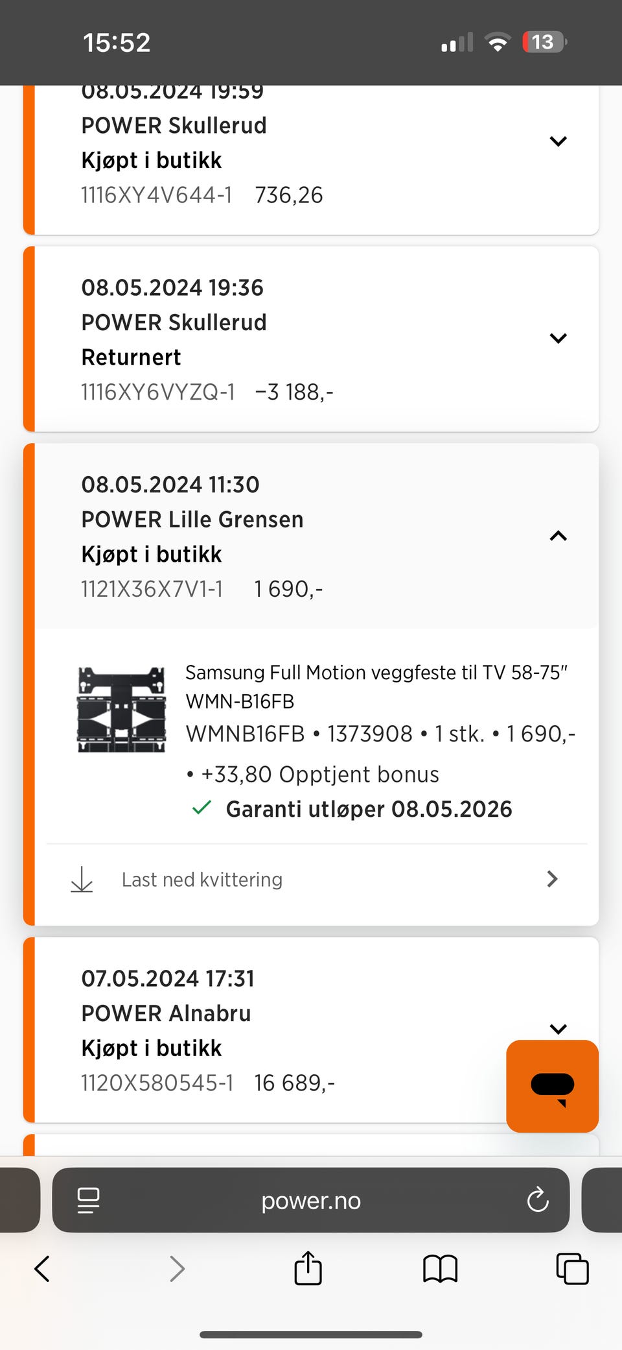Go back with Safari back arrow
Screen dimensions: 622x1350
pos(42,1269)
